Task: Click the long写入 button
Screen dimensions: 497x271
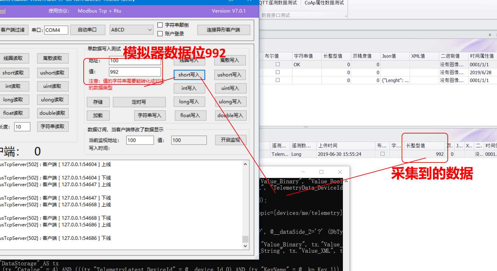Action: (x=189, y=102)
